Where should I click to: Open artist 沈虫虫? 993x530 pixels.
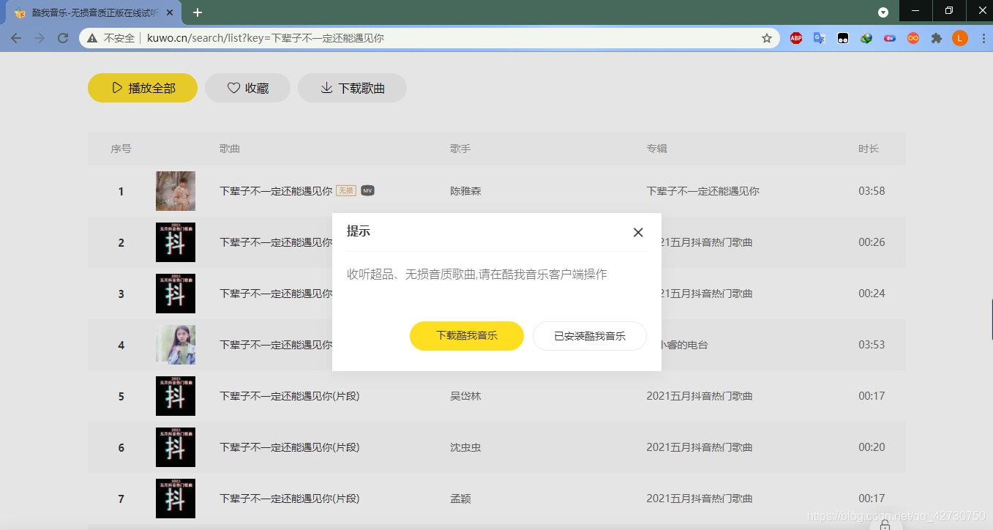click(x=465, y=447)
